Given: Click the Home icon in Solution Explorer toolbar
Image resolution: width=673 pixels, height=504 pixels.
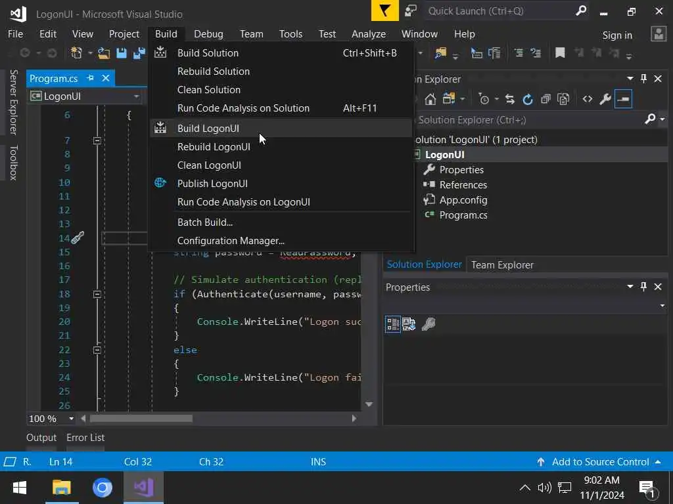Looking at the screenshot, I should (430, 100).
